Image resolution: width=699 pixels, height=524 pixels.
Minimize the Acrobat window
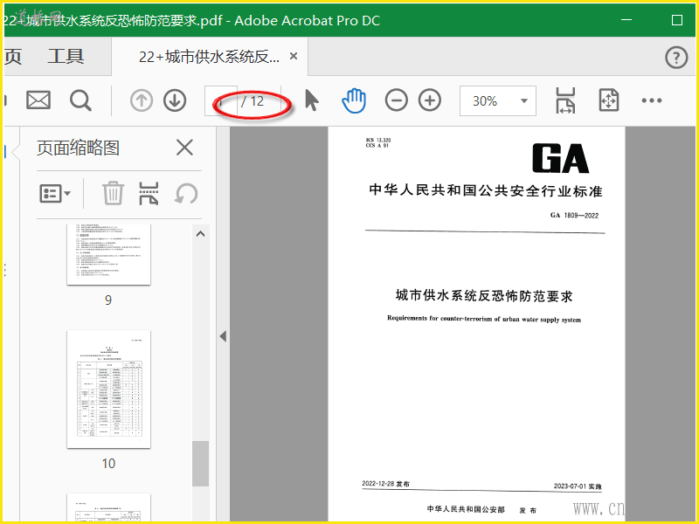point(626,20)
